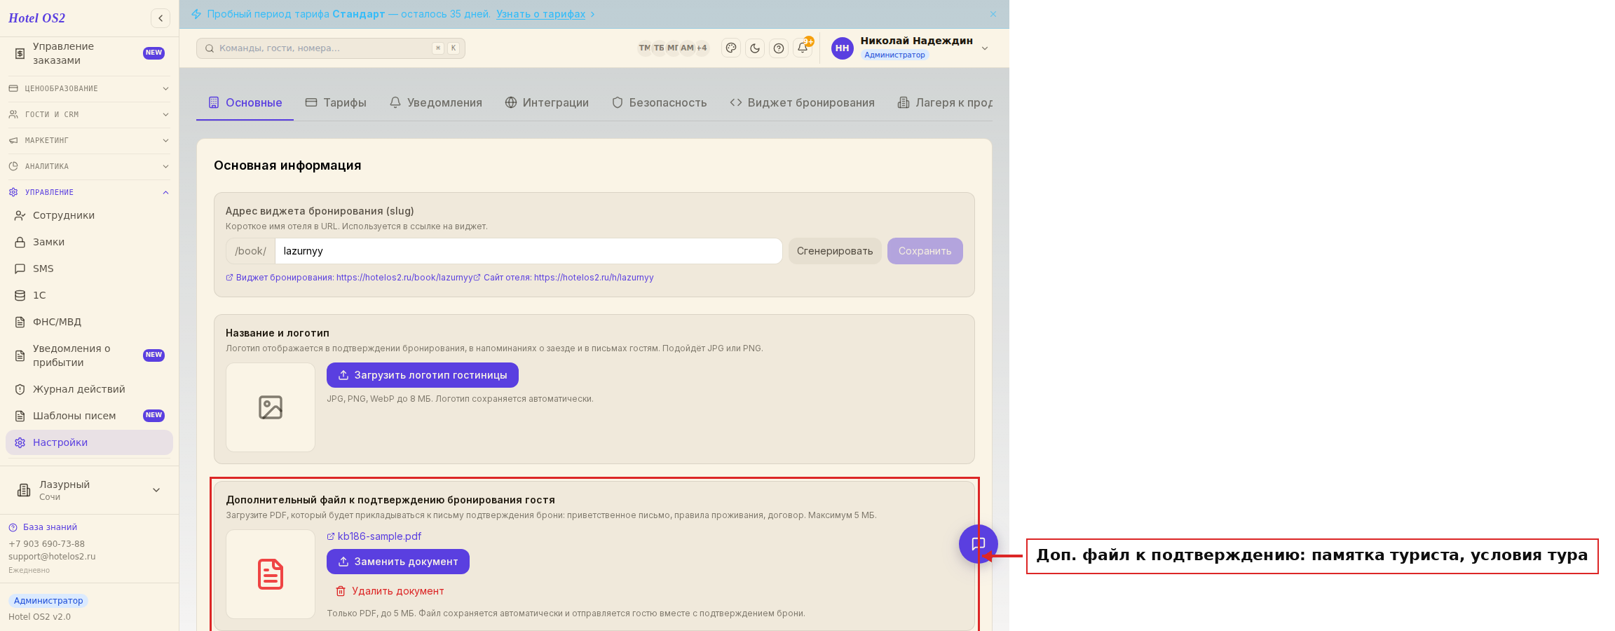1615x631 pixels.
Task: Click the Сгенерировать button
Action: click(835, 251)
